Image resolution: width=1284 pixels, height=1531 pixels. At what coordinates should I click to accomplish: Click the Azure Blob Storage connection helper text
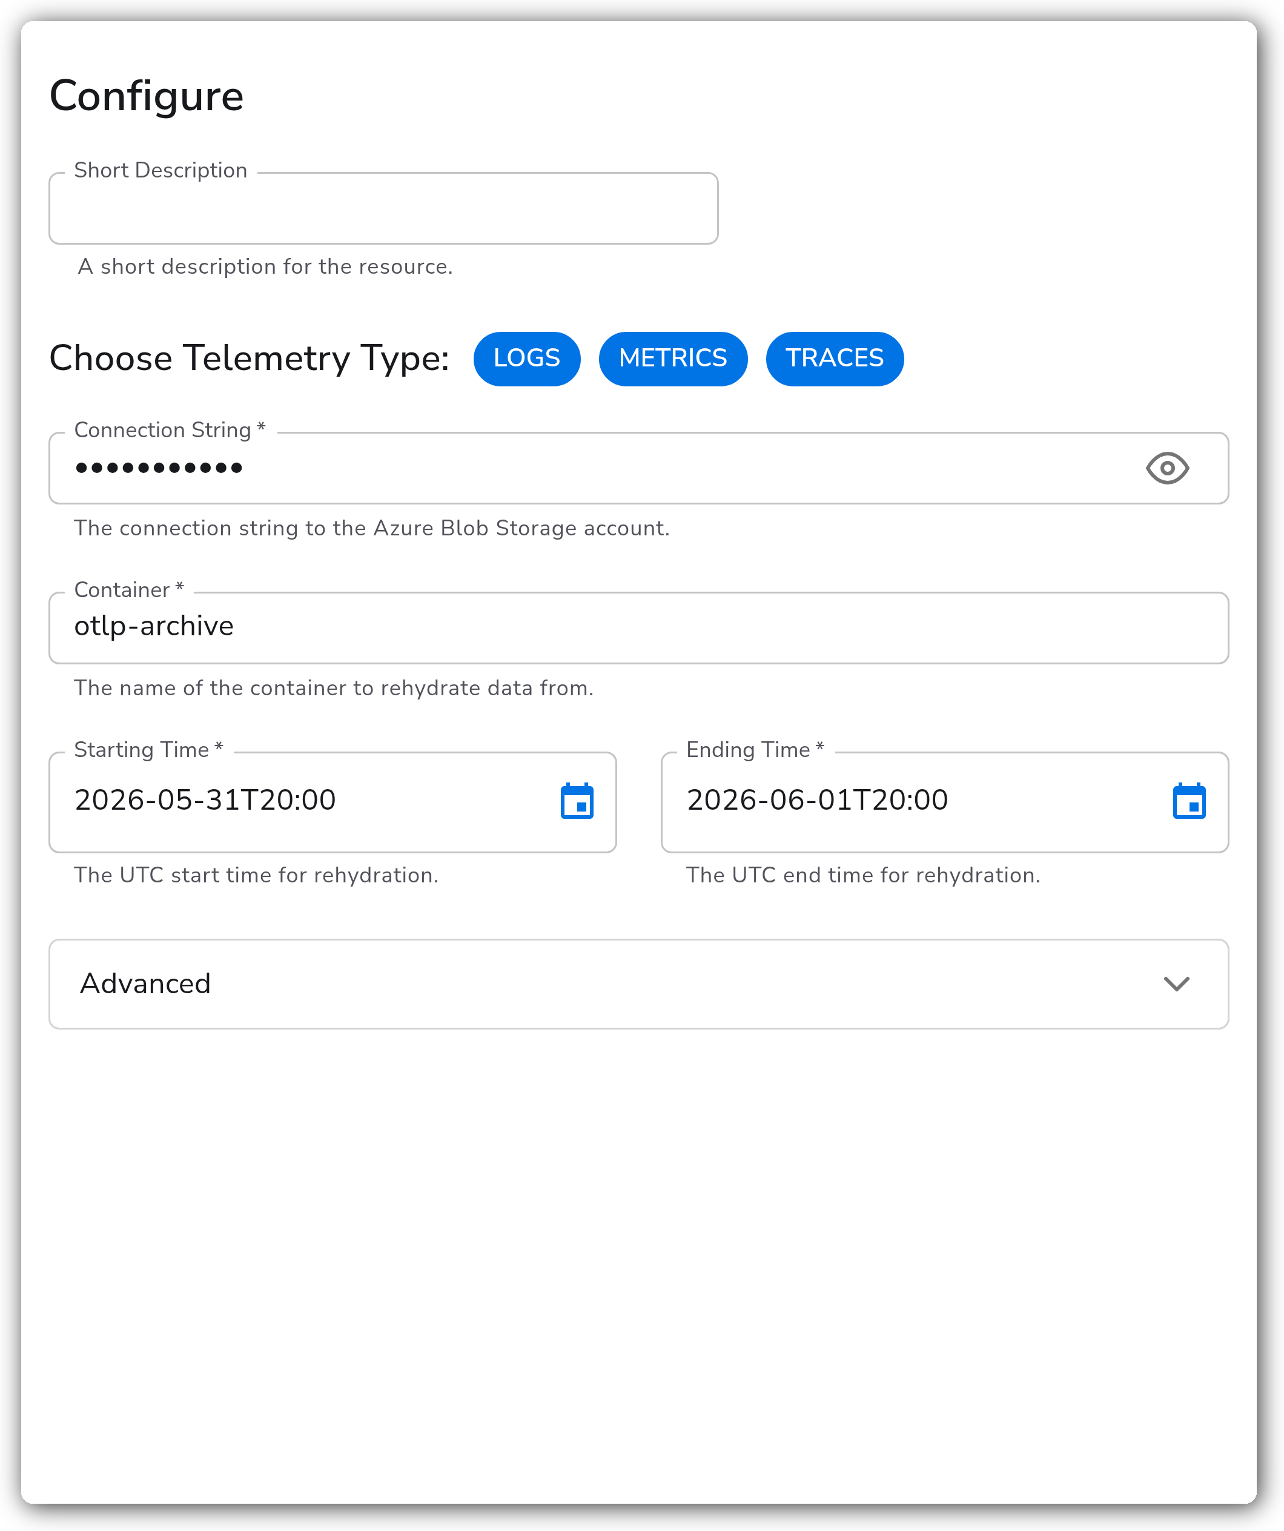click(372, 528)
